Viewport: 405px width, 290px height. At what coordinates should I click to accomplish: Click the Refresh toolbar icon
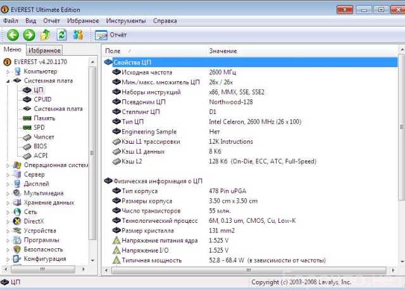[61, 35]
